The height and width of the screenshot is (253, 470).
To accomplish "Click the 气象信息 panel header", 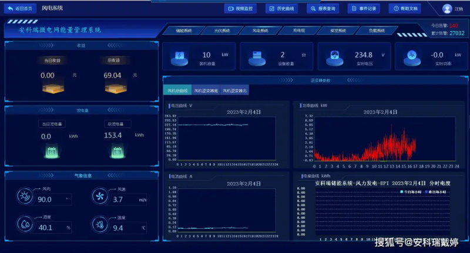I will 82,176.
